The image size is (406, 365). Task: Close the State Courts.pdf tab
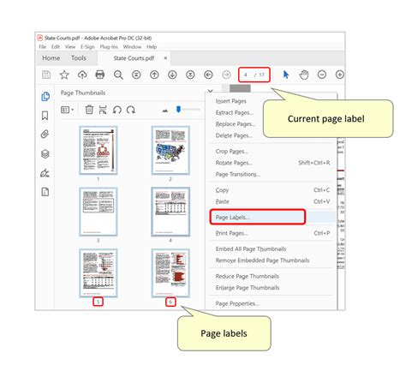pos(165,58)
